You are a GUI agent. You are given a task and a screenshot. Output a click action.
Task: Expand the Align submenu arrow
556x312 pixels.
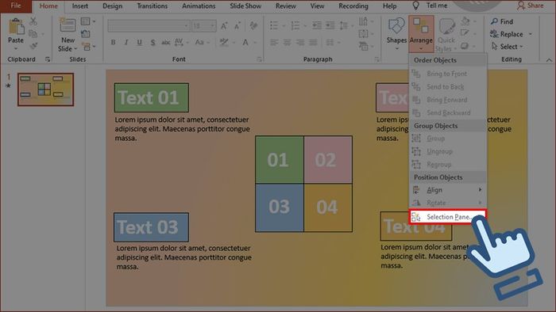[x=480, y=190]
